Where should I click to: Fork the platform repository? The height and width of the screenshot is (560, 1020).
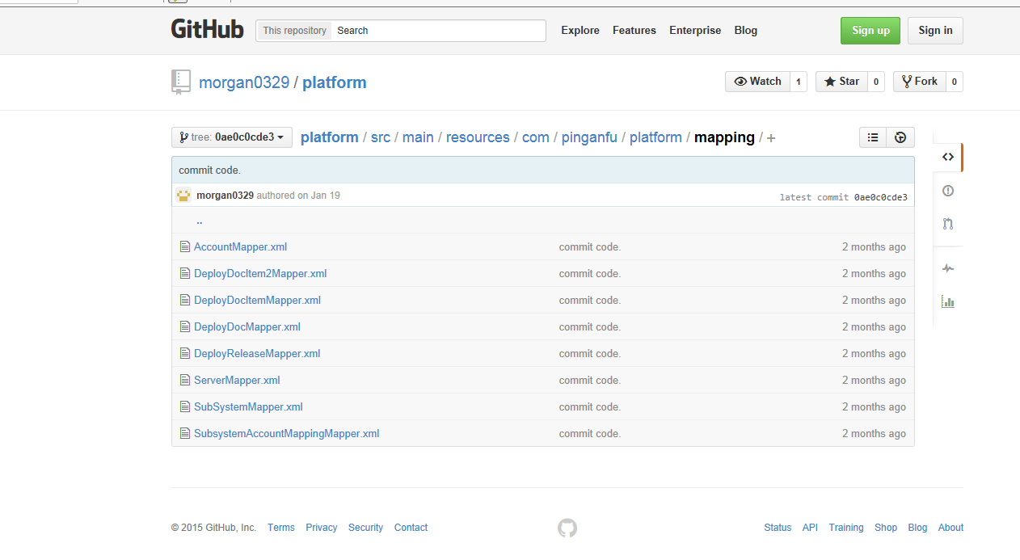[x=919, y=82]
